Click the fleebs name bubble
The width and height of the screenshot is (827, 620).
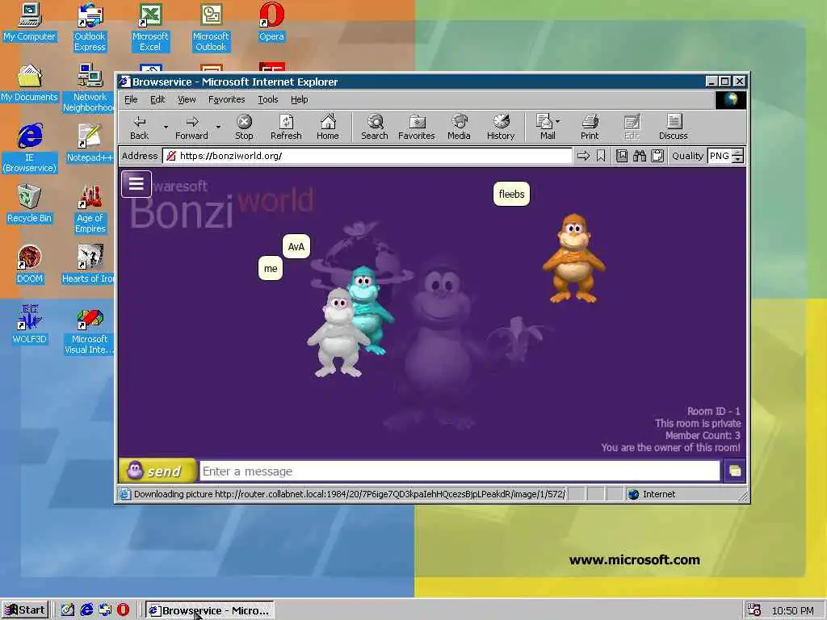[x=511, y=194]
